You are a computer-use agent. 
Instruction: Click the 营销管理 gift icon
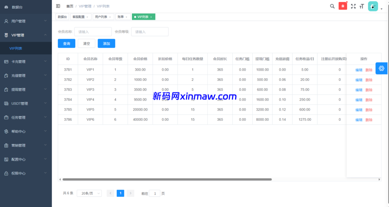(6, 145)
